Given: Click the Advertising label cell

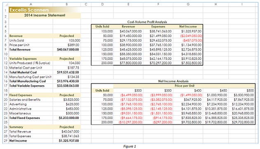Looking at the screenshot, I should coord(31,105).
